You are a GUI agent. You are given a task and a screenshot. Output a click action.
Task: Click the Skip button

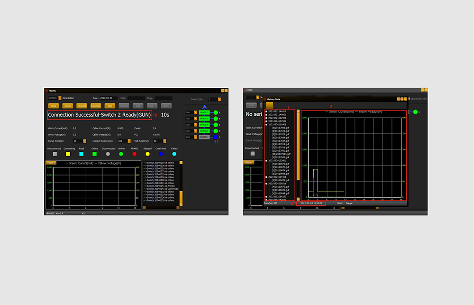[x=110, y=106]
